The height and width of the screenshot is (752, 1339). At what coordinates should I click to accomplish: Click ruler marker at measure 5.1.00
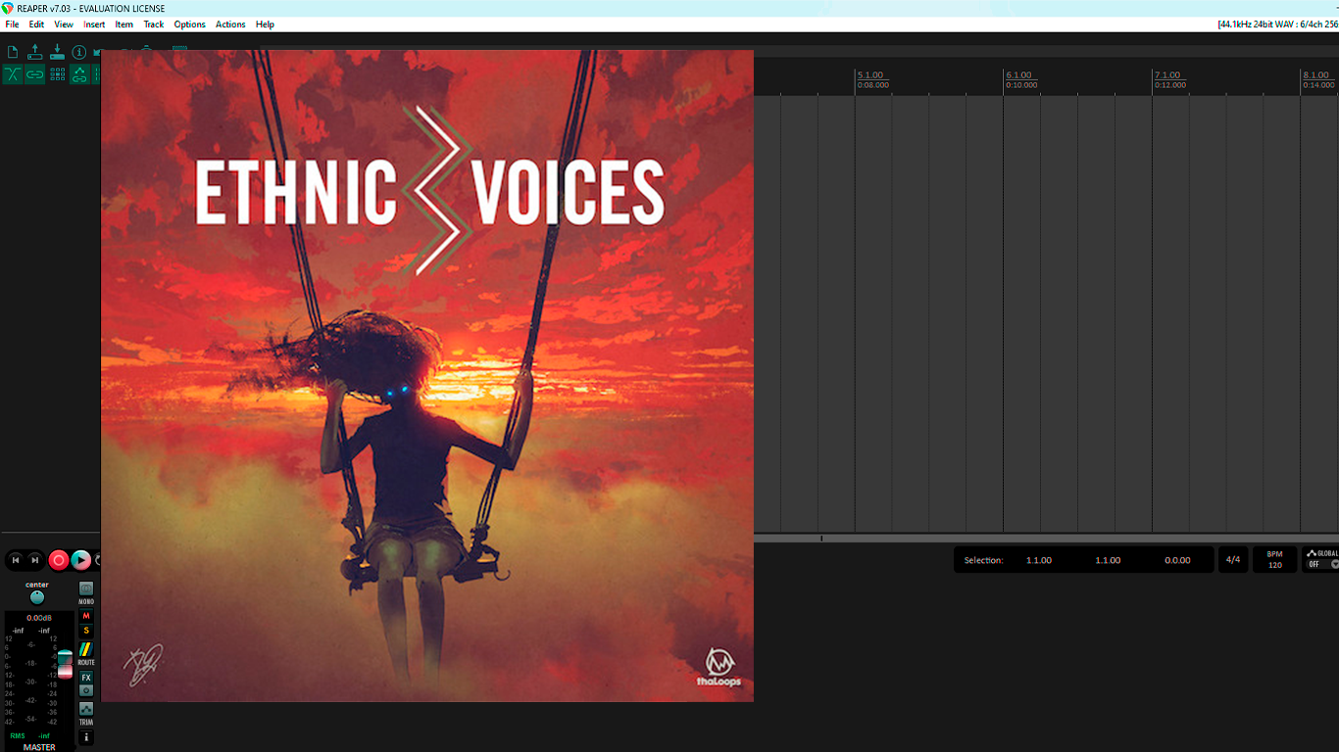pos(870,75)
